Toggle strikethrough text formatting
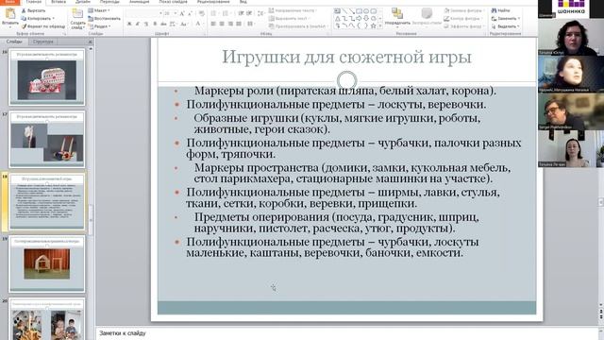The height and width of the screenshot is (340, 604). click(x=163, y=24)
